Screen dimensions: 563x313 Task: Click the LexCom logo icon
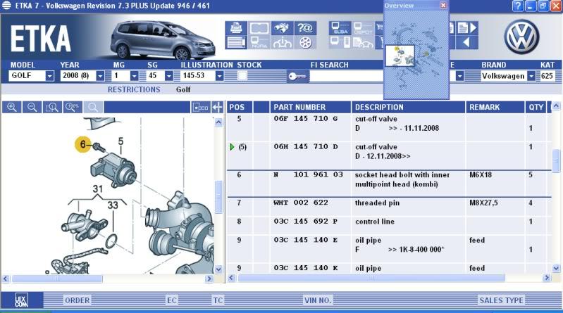pyautogui.click(x=22, y=300)
